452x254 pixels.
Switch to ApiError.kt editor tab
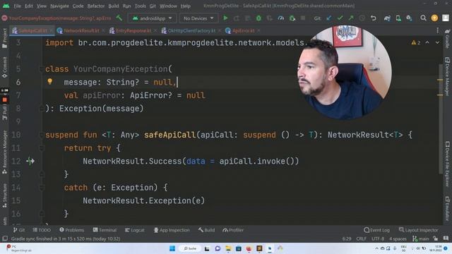coord(243,30)
